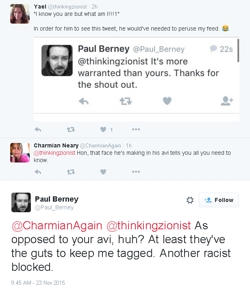
Task: Reply to Charmian Neary's tweet
Action: pos(38,172)
